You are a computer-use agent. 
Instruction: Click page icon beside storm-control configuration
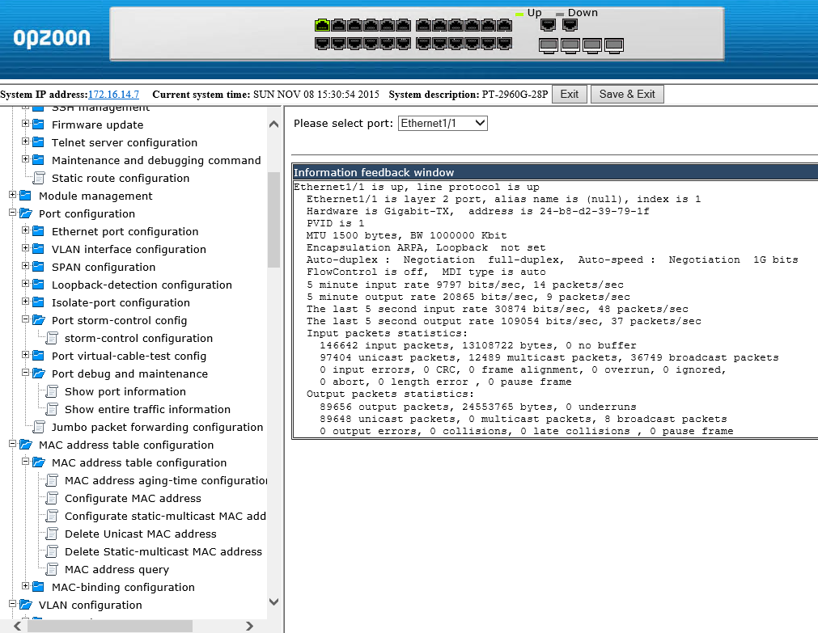click(x=52, y=338)
